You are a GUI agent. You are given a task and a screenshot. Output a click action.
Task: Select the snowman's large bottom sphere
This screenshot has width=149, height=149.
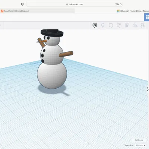click(52, 76)
